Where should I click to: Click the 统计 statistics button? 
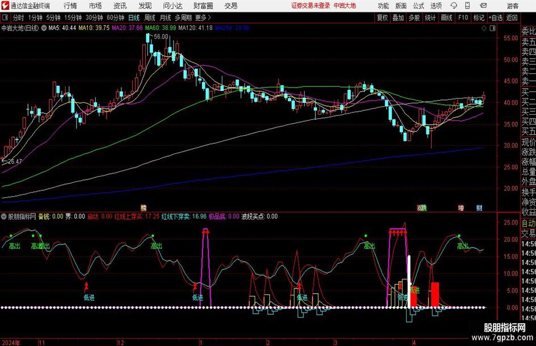click(x=430, y=18)
